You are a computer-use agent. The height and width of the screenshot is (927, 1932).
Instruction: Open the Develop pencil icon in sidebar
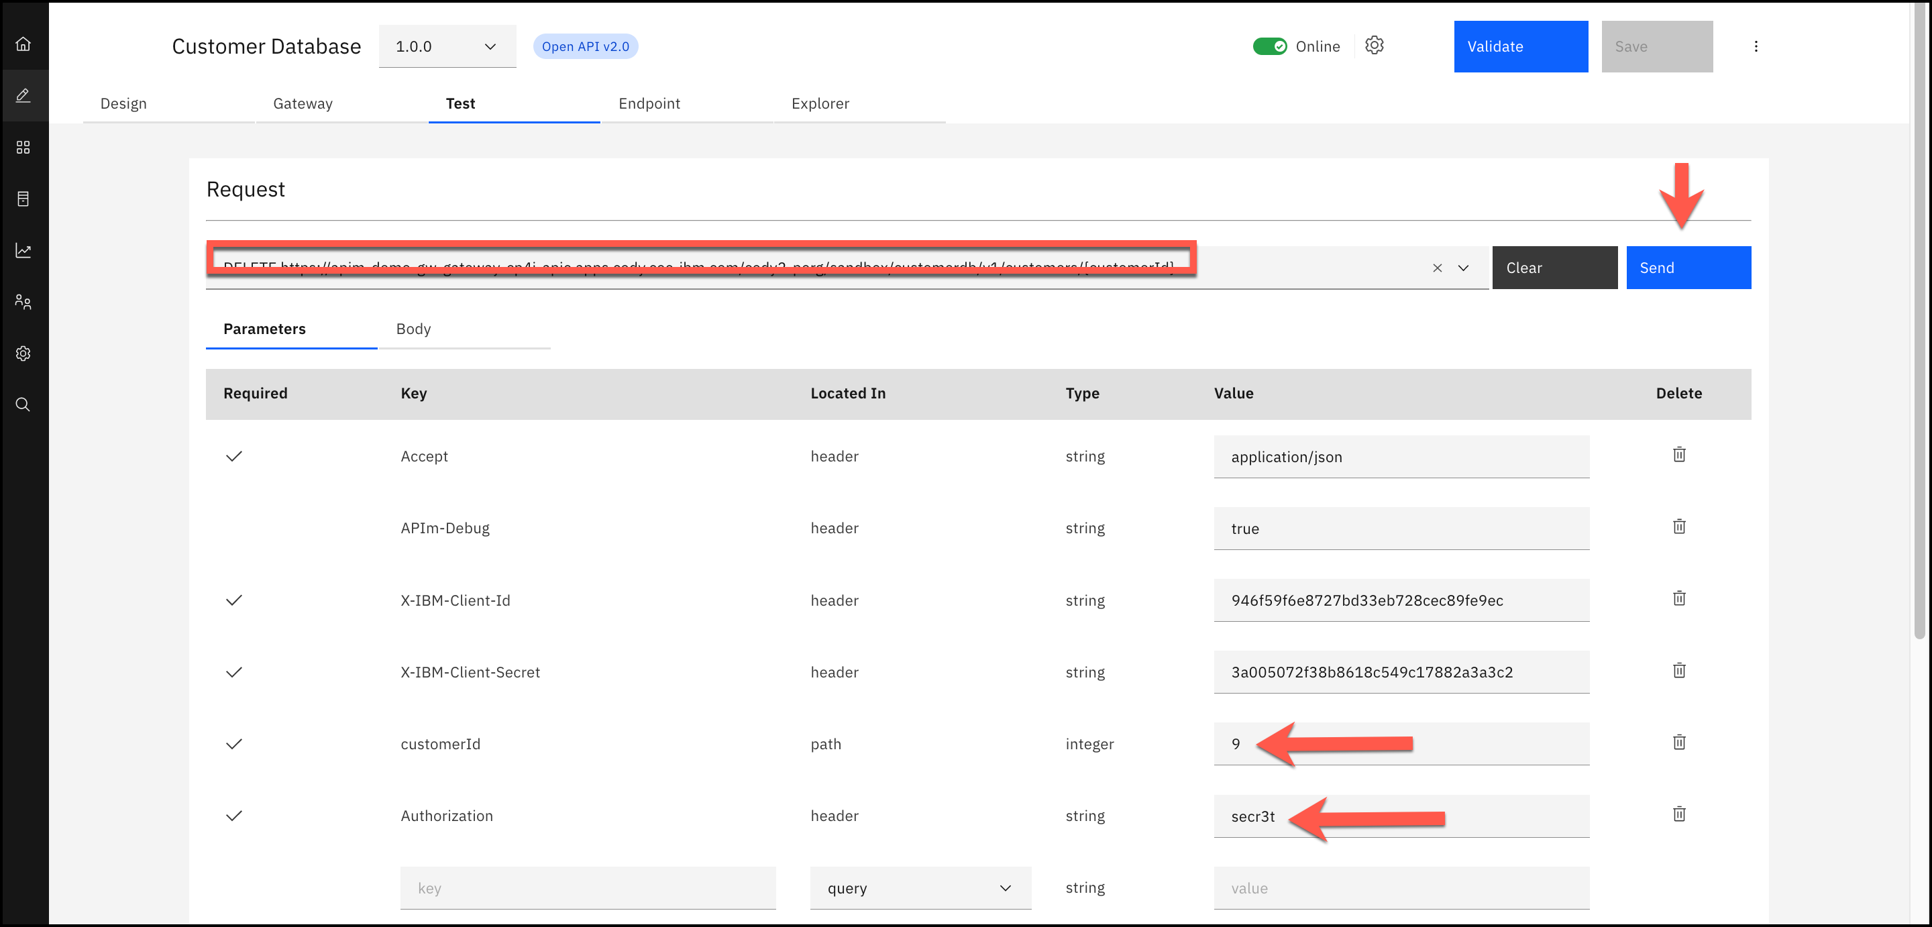(23, 95)
